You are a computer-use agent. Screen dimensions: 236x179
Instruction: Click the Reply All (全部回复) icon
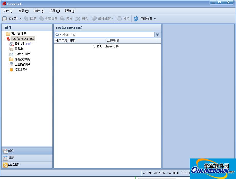[x=41, y=19]
